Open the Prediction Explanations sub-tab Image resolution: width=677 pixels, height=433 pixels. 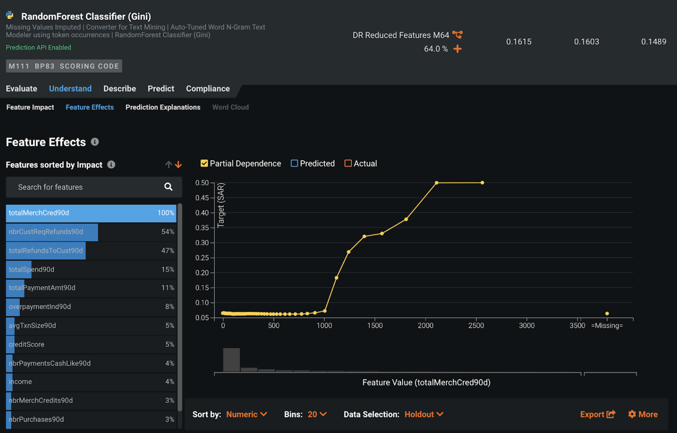tap(163, 107)
